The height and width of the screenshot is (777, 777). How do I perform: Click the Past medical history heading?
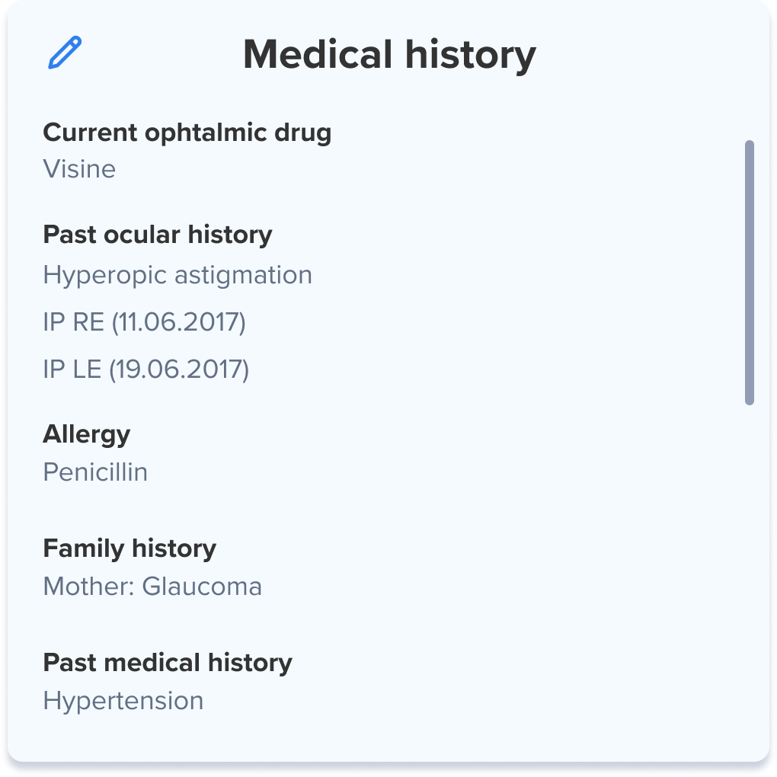coord(167,663)
